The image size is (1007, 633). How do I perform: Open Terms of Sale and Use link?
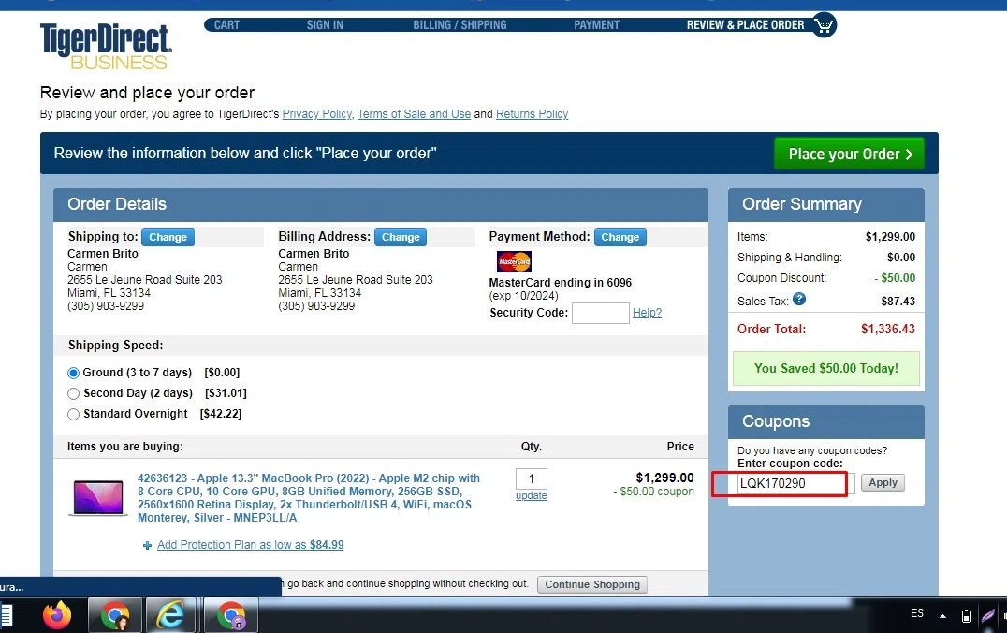415,113
